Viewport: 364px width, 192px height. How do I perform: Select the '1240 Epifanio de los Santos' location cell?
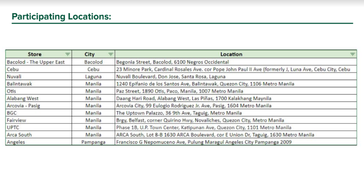pos(236,84)
